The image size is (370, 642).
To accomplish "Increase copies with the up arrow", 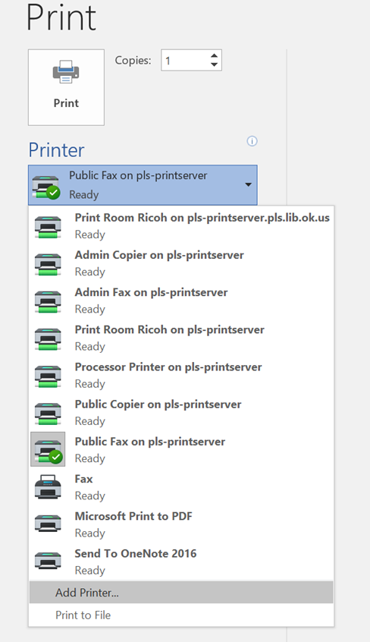I will (x=214, y=55).
